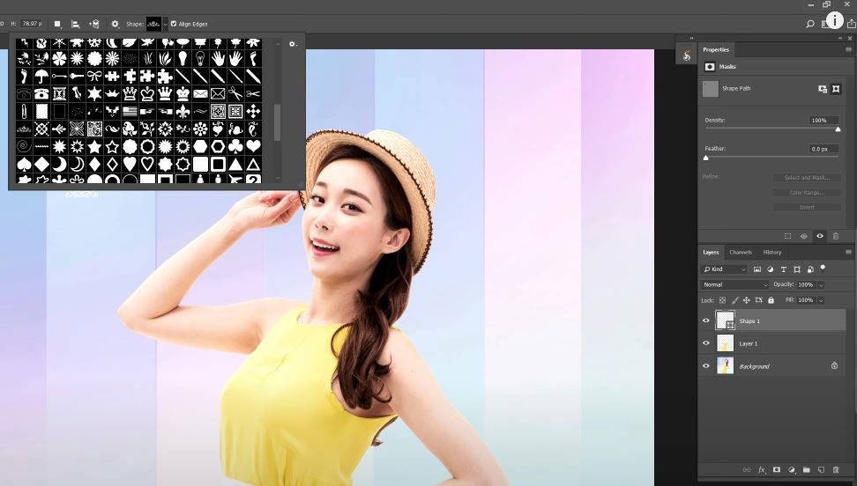Choose the hourglass custom shape
The height and width of the screenshot is (486, 857).
(59, 94)
